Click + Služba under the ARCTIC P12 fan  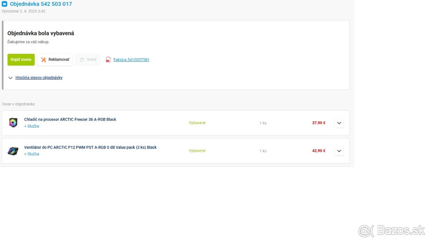31,154
